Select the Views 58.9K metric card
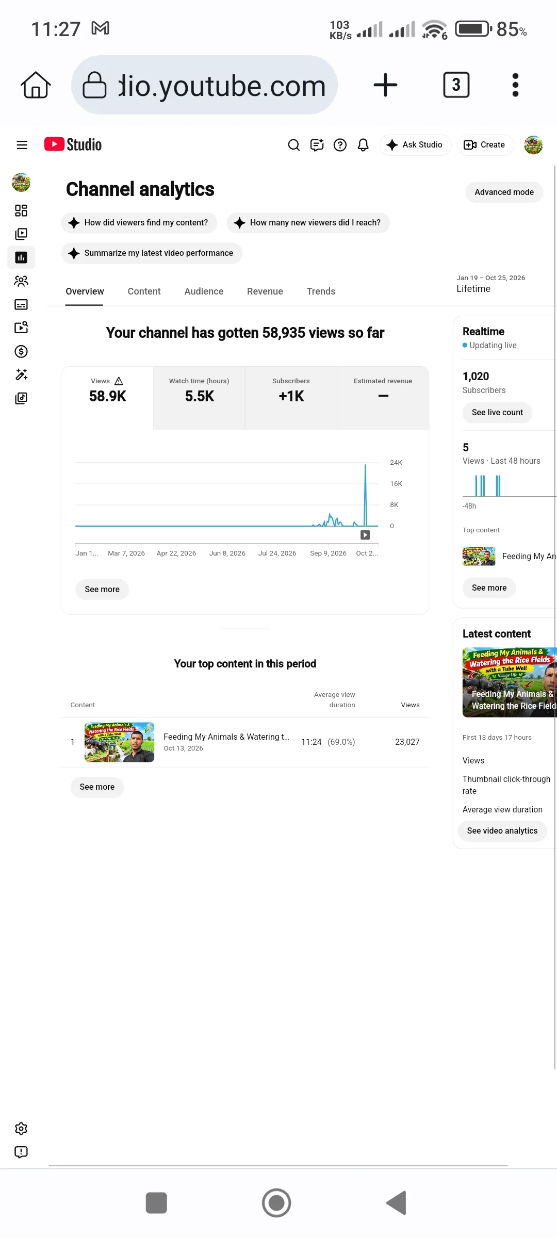 pos(107,398)
